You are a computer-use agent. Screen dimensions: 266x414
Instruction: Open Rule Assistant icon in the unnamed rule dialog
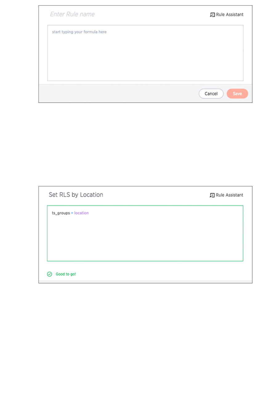(212, 14)
